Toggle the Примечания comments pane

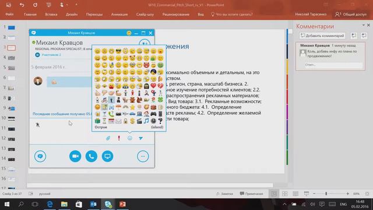point(251,194)
